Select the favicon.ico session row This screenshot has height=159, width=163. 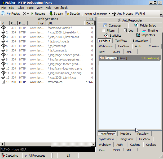[56, 82]
